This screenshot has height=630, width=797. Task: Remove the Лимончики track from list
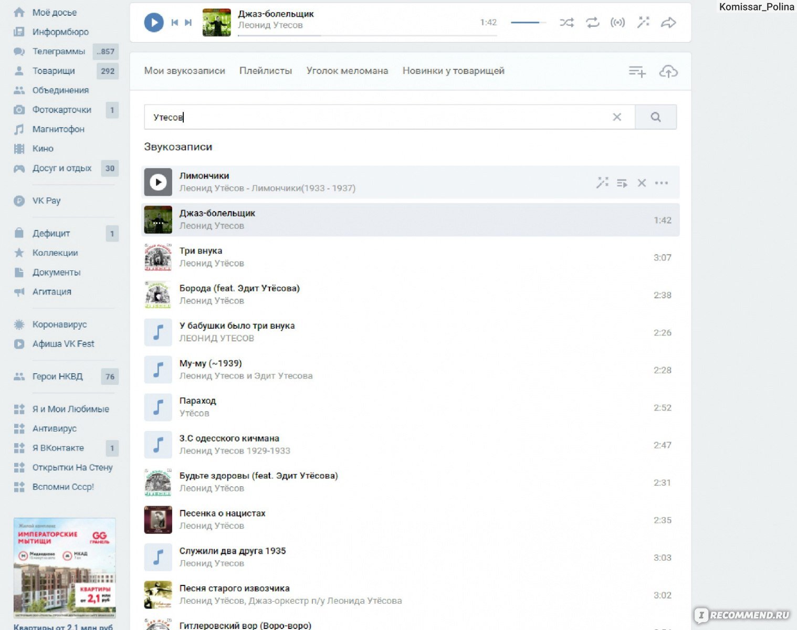[x=642, y=183]
